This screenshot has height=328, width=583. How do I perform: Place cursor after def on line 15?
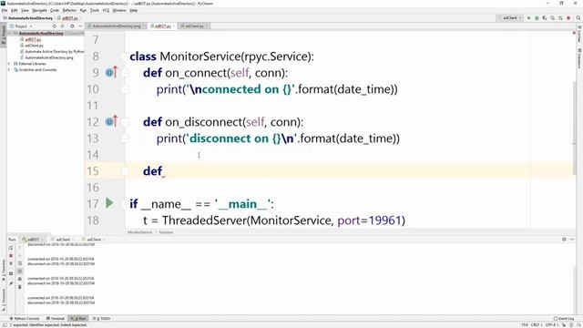[x=164, y=171]
